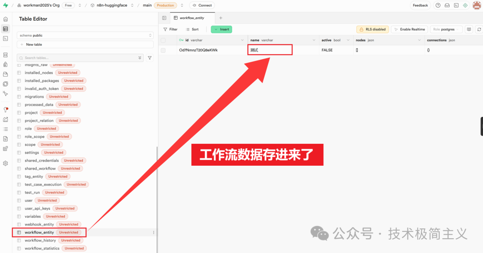Viewport: 483px width, 253px height.
Task: Open the schema public dropdown
Action: tap(85, 35)
